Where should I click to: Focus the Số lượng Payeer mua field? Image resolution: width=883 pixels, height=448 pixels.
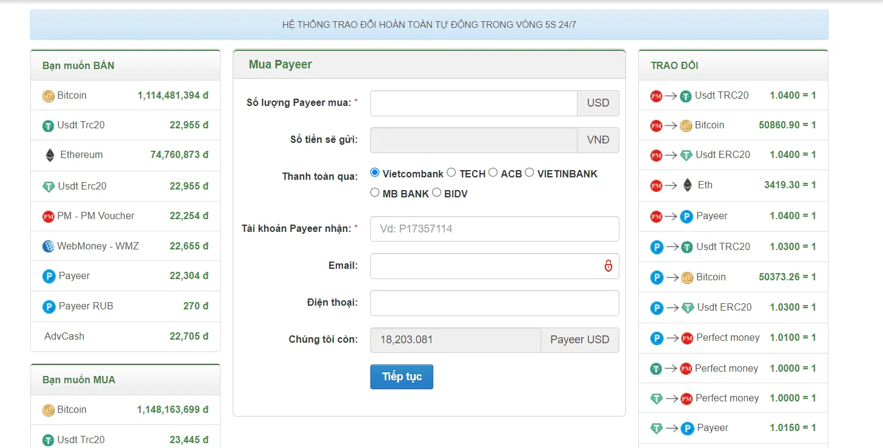pyautogui.click(x=473, y=103)
